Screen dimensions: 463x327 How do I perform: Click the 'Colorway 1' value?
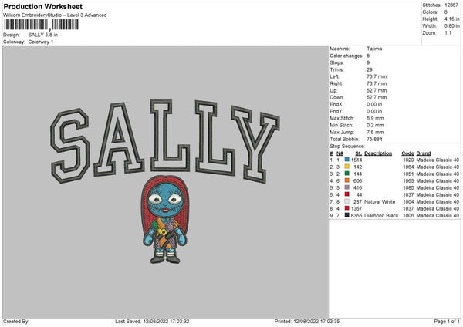41,42
